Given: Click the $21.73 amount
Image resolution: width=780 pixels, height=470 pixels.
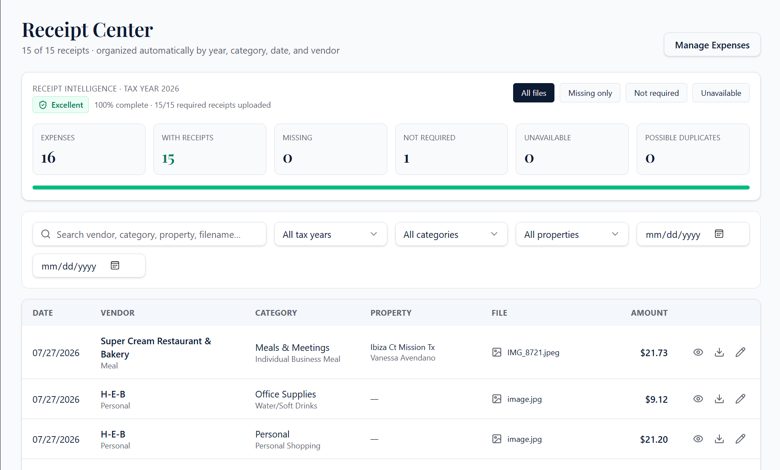Looking at the screenshot, I should coord(654,353).
